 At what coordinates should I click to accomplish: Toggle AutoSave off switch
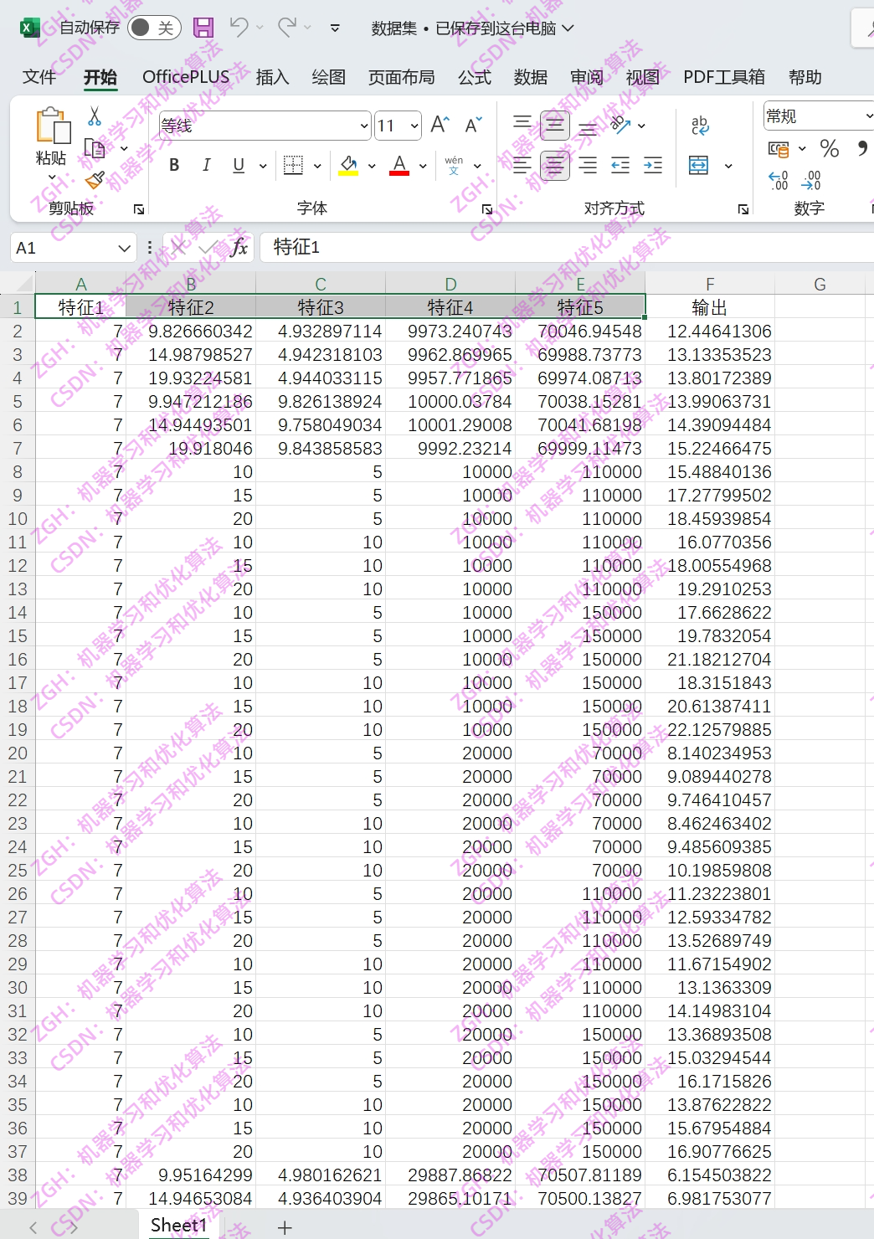[152, 28]
